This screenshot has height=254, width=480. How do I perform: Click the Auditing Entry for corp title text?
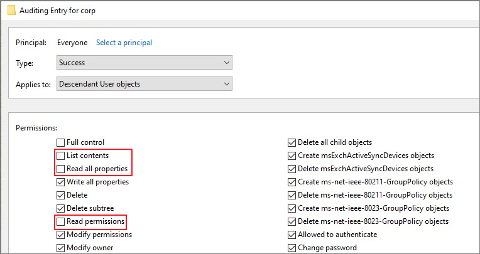[x=58, y=11]
